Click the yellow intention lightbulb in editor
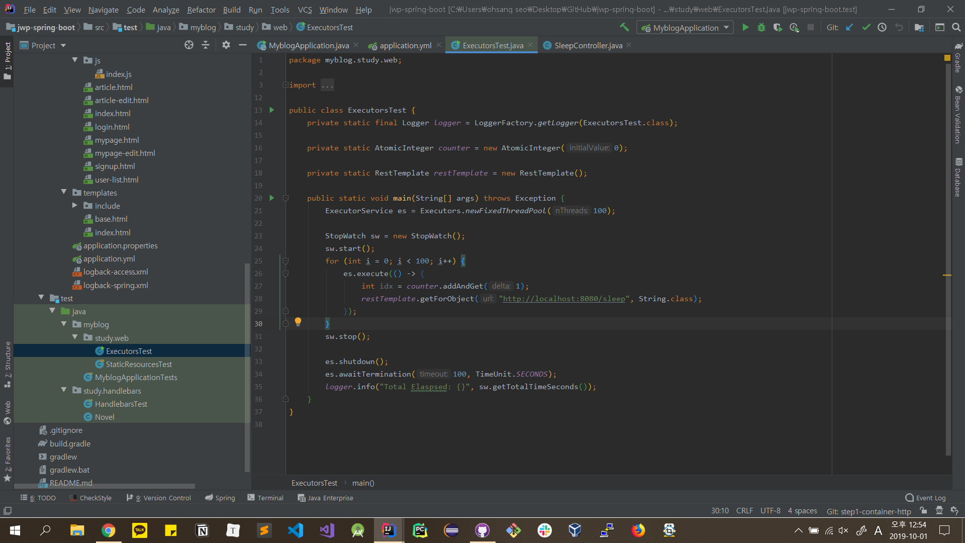 pyautogui.click(x=298, y=321)
